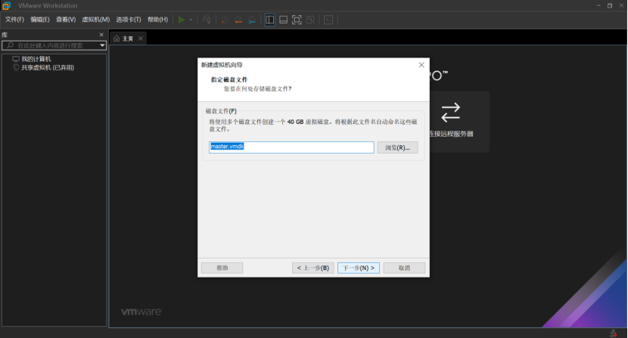Click the 磁盘文件(F) group label
This screenshot has height=338, width=628.
pos(221,111)
